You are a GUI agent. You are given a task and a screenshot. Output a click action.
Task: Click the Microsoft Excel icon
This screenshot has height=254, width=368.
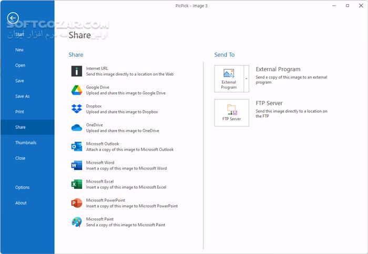(x=77, y=184)
